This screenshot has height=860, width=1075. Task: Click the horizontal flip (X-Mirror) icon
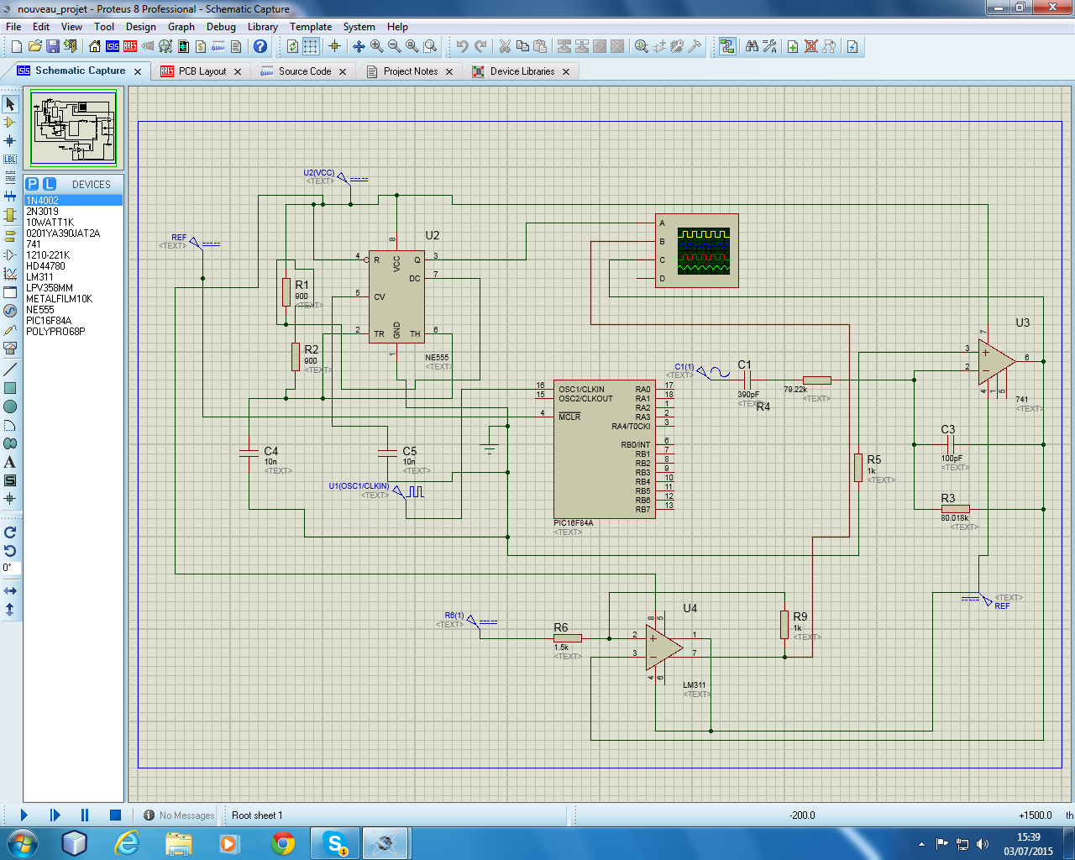(x=10, y=591)
